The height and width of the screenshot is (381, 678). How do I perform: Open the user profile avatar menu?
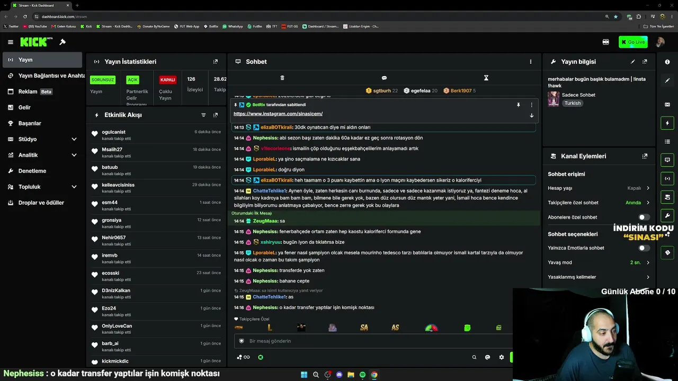tap(661, 42)
